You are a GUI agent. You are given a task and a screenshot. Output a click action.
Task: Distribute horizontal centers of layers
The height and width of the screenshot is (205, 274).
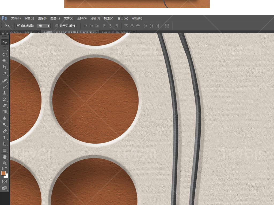151,26
